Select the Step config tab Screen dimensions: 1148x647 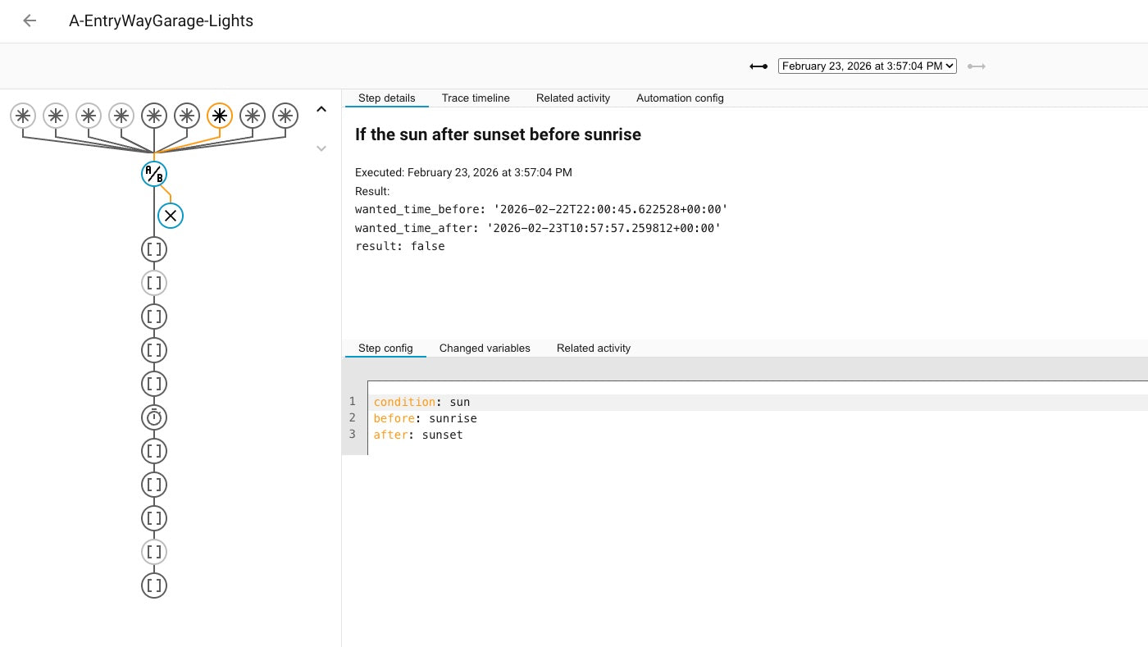[x=385, y=349]
